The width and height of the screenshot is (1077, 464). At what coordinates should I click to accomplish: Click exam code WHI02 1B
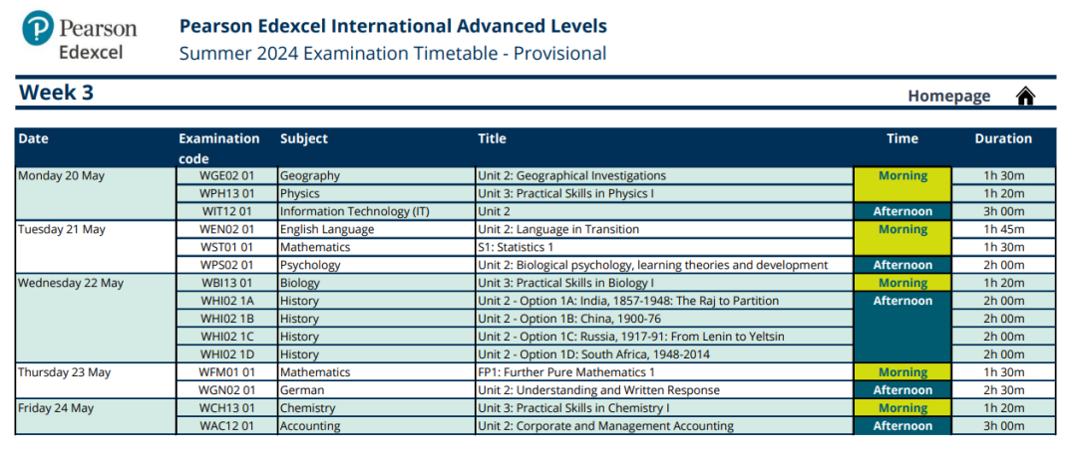pyautogui.click(x=226, y=318)
